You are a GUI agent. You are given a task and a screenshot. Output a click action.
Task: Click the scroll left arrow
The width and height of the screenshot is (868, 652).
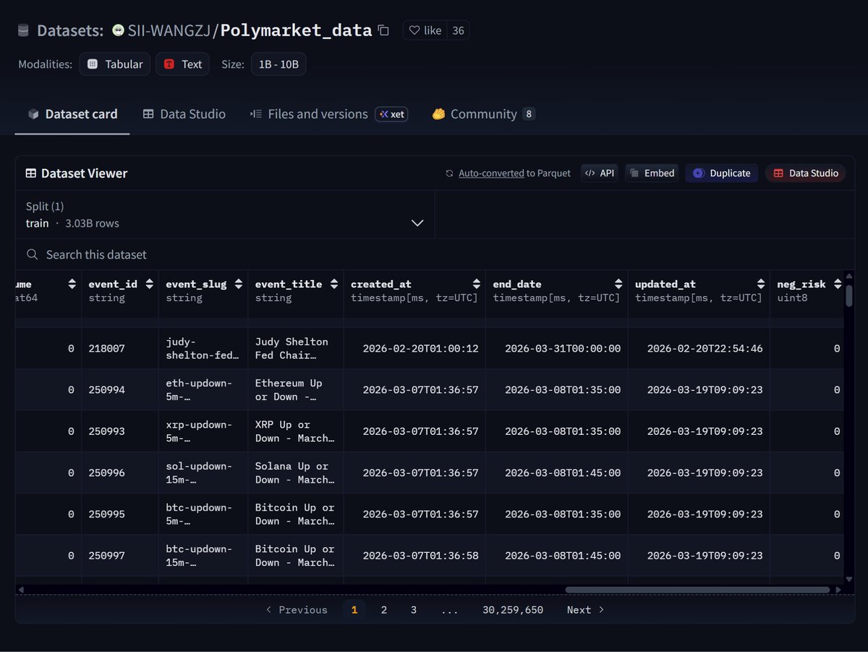click(20, 590)
